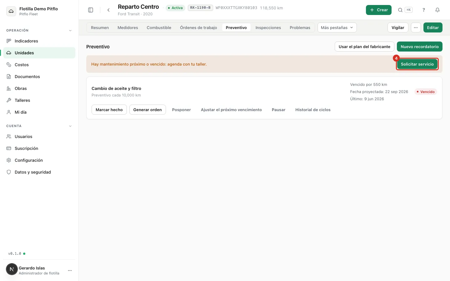Image resolution: width=450 pixels, height=281 pixels.
Task: Click the v0.1.0 version label
Action: pos(15,254)
